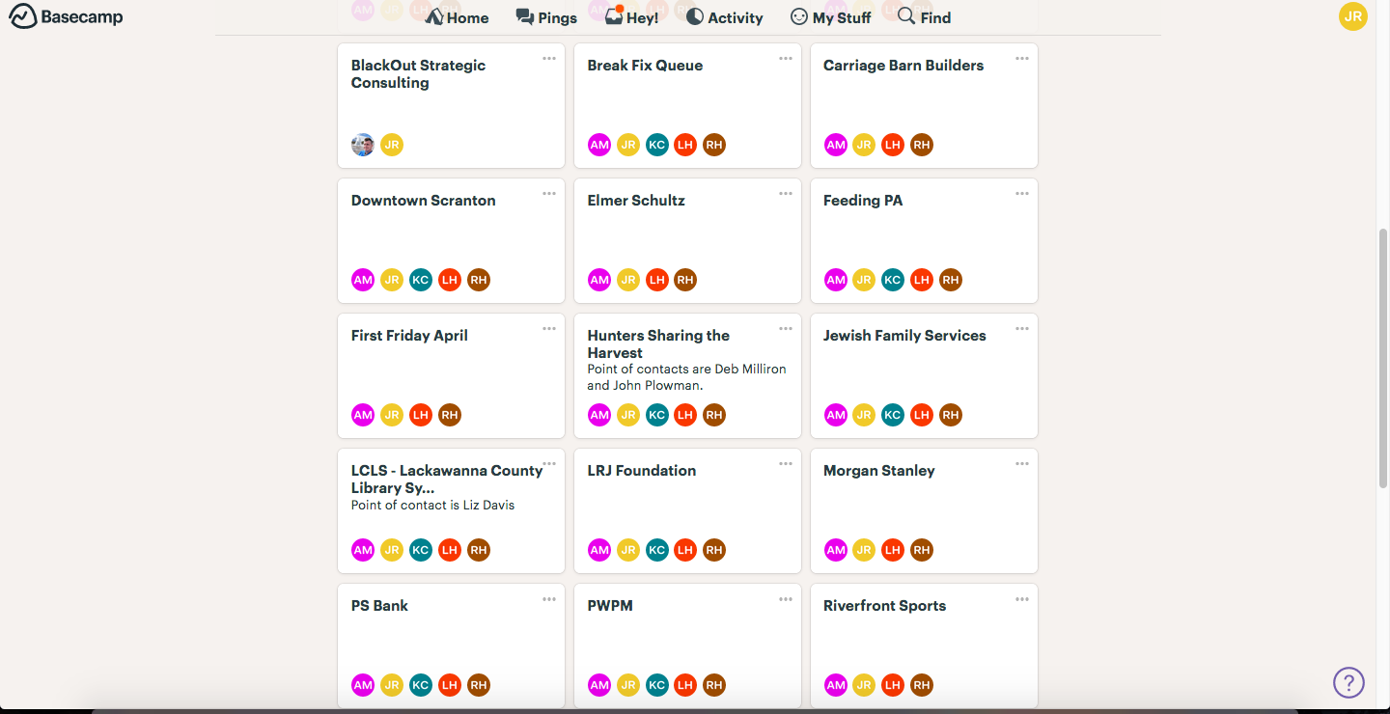Expand options for Riverfront Sports card
The height and width of the screenshot is (714, 1390).
click(x=1022, y=599)
